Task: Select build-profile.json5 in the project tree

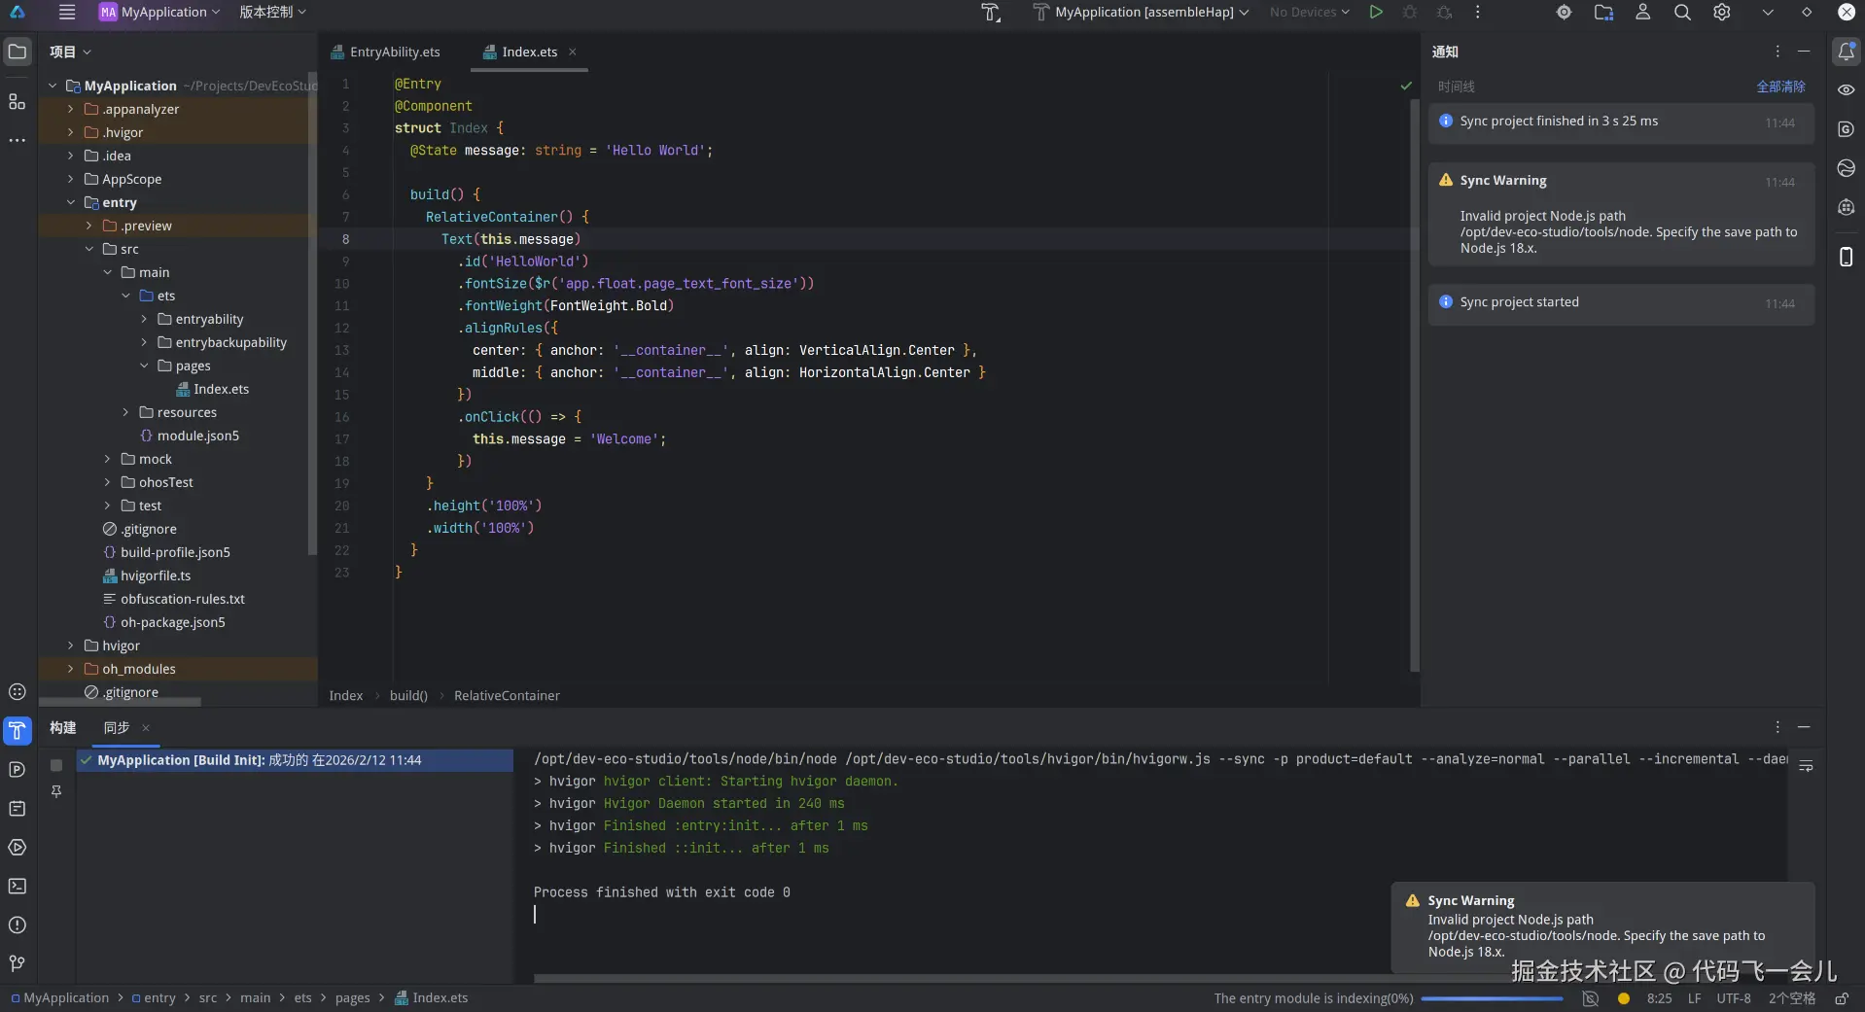Action: tap(175, 552)
